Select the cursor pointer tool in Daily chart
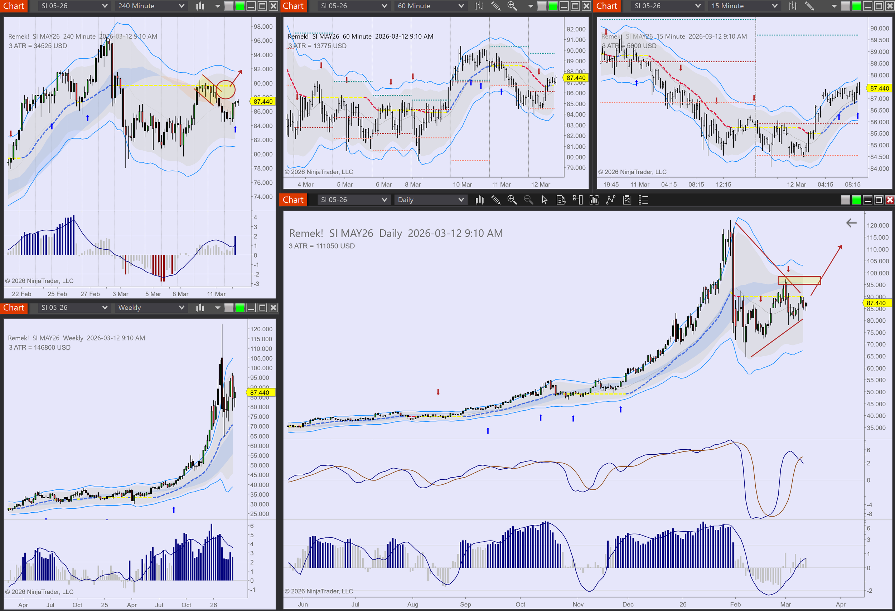 [x=545, y=200]
